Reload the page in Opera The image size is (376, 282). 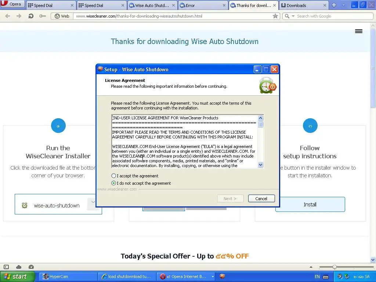(31, 16)
